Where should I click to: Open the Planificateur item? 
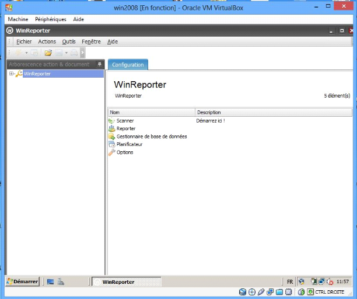129,144
